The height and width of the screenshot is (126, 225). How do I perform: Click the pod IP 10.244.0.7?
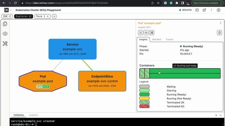point(186,54)
